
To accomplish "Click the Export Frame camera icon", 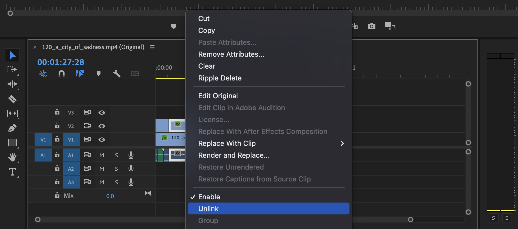I will 371,26.
